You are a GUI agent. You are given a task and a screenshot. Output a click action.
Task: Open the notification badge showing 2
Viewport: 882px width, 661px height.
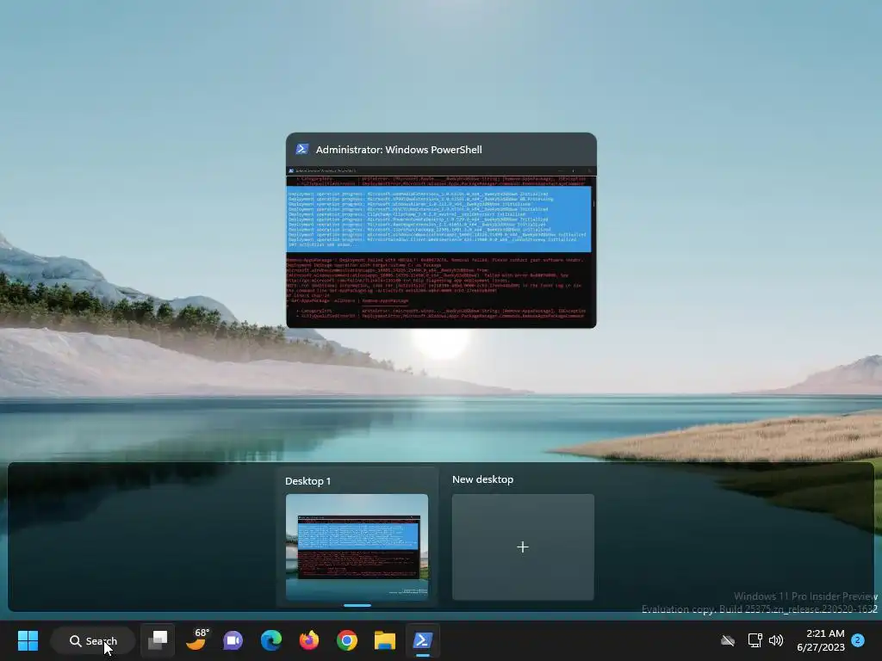(858, 639)
